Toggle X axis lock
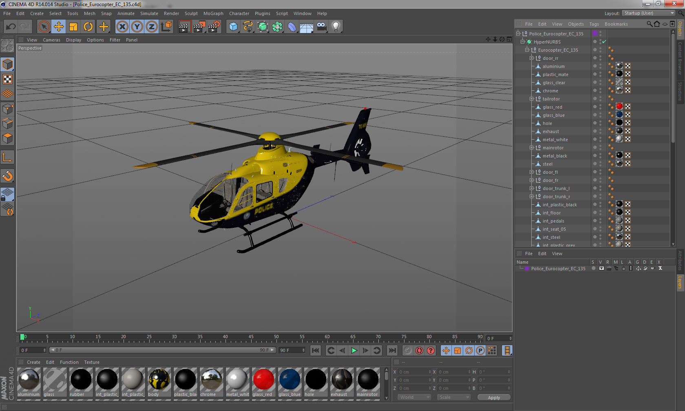 (x=122, y=27)
